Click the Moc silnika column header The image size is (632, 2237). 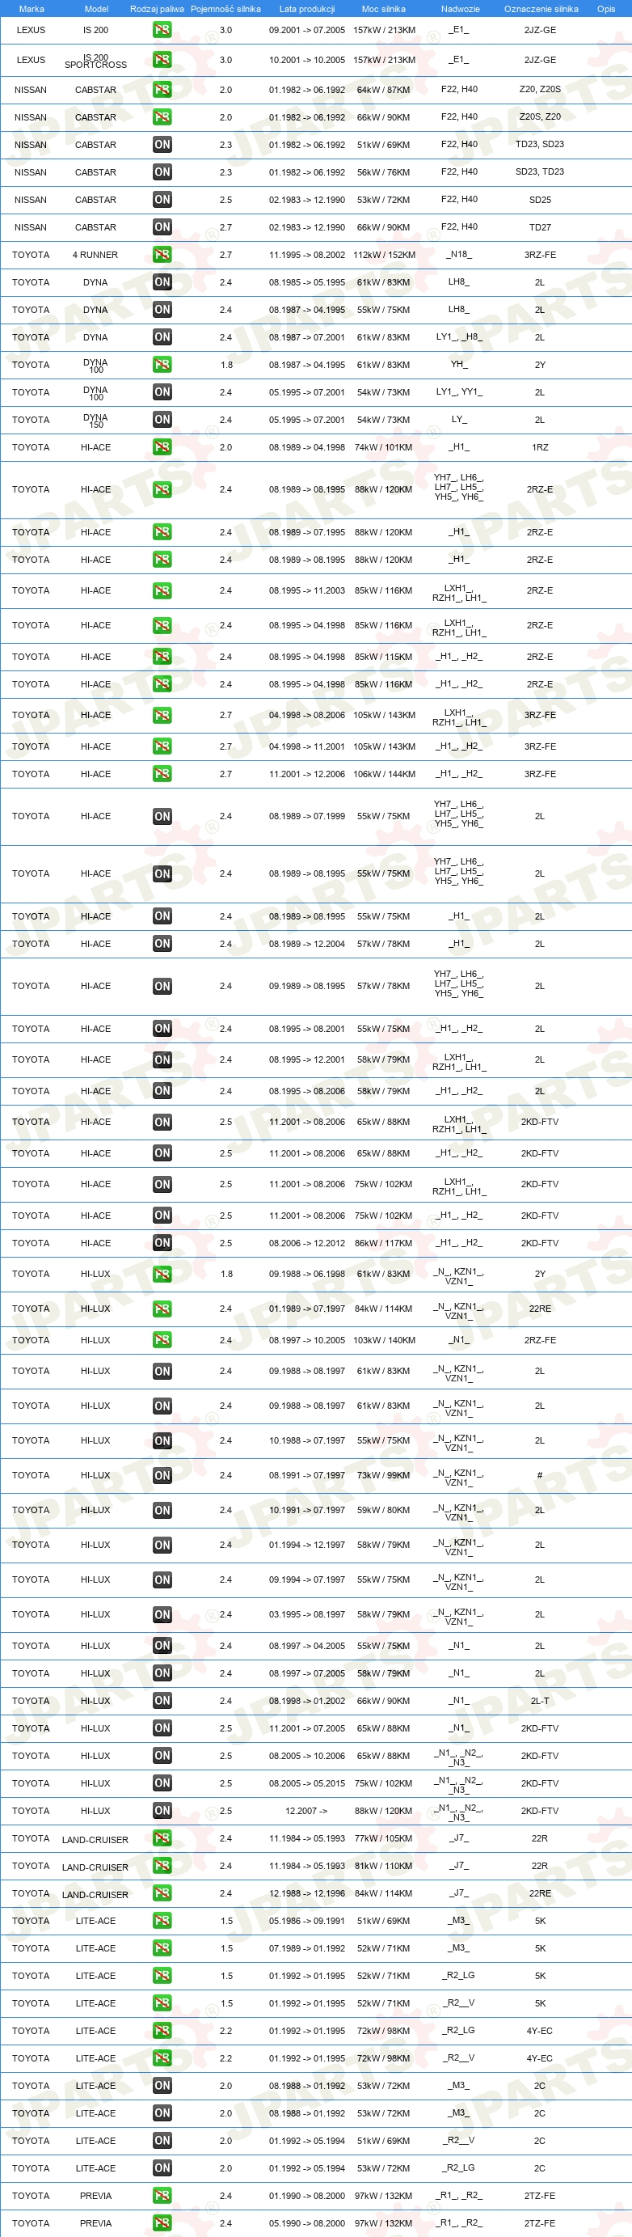click(384, 9)
